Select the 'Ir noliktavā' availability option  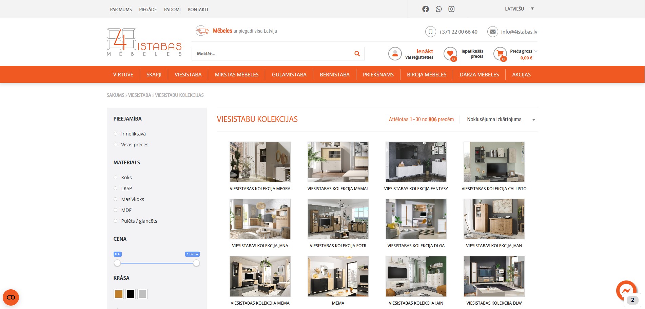116,134
